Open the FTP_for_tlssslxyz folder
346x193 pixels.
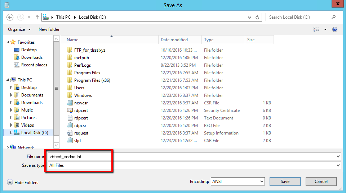[x=89, y=50]
